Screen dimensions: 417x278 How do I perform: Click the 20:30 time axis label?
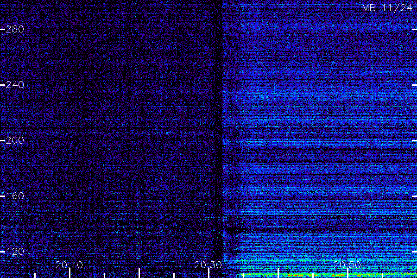(x=208, y=265)
